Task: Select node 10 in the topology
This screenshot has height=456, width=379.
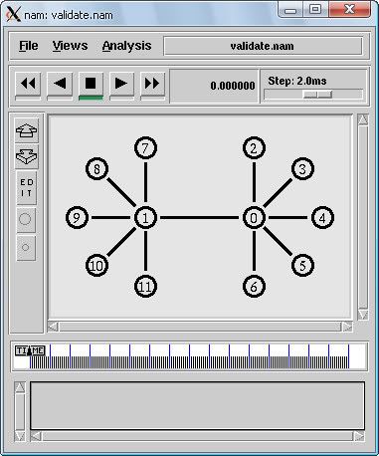Action: pyautogui.click(x=96, y=266)
